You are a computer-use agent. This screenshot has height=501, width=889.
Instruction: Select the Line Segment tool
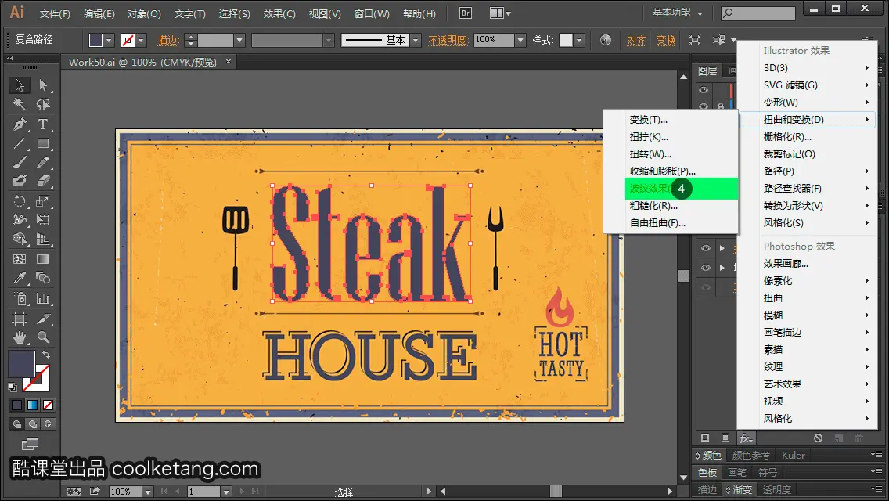point(20,143)
